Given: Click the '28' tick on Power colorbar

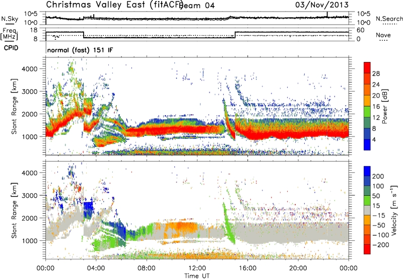Looking at the screenshot, I should point(376,74).
